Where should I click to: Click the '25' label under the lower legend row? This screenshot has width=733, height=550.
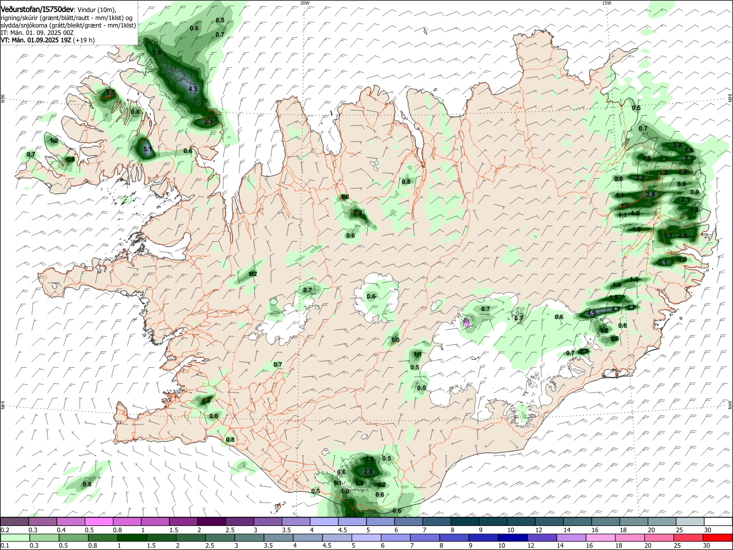tap(677, 547)
